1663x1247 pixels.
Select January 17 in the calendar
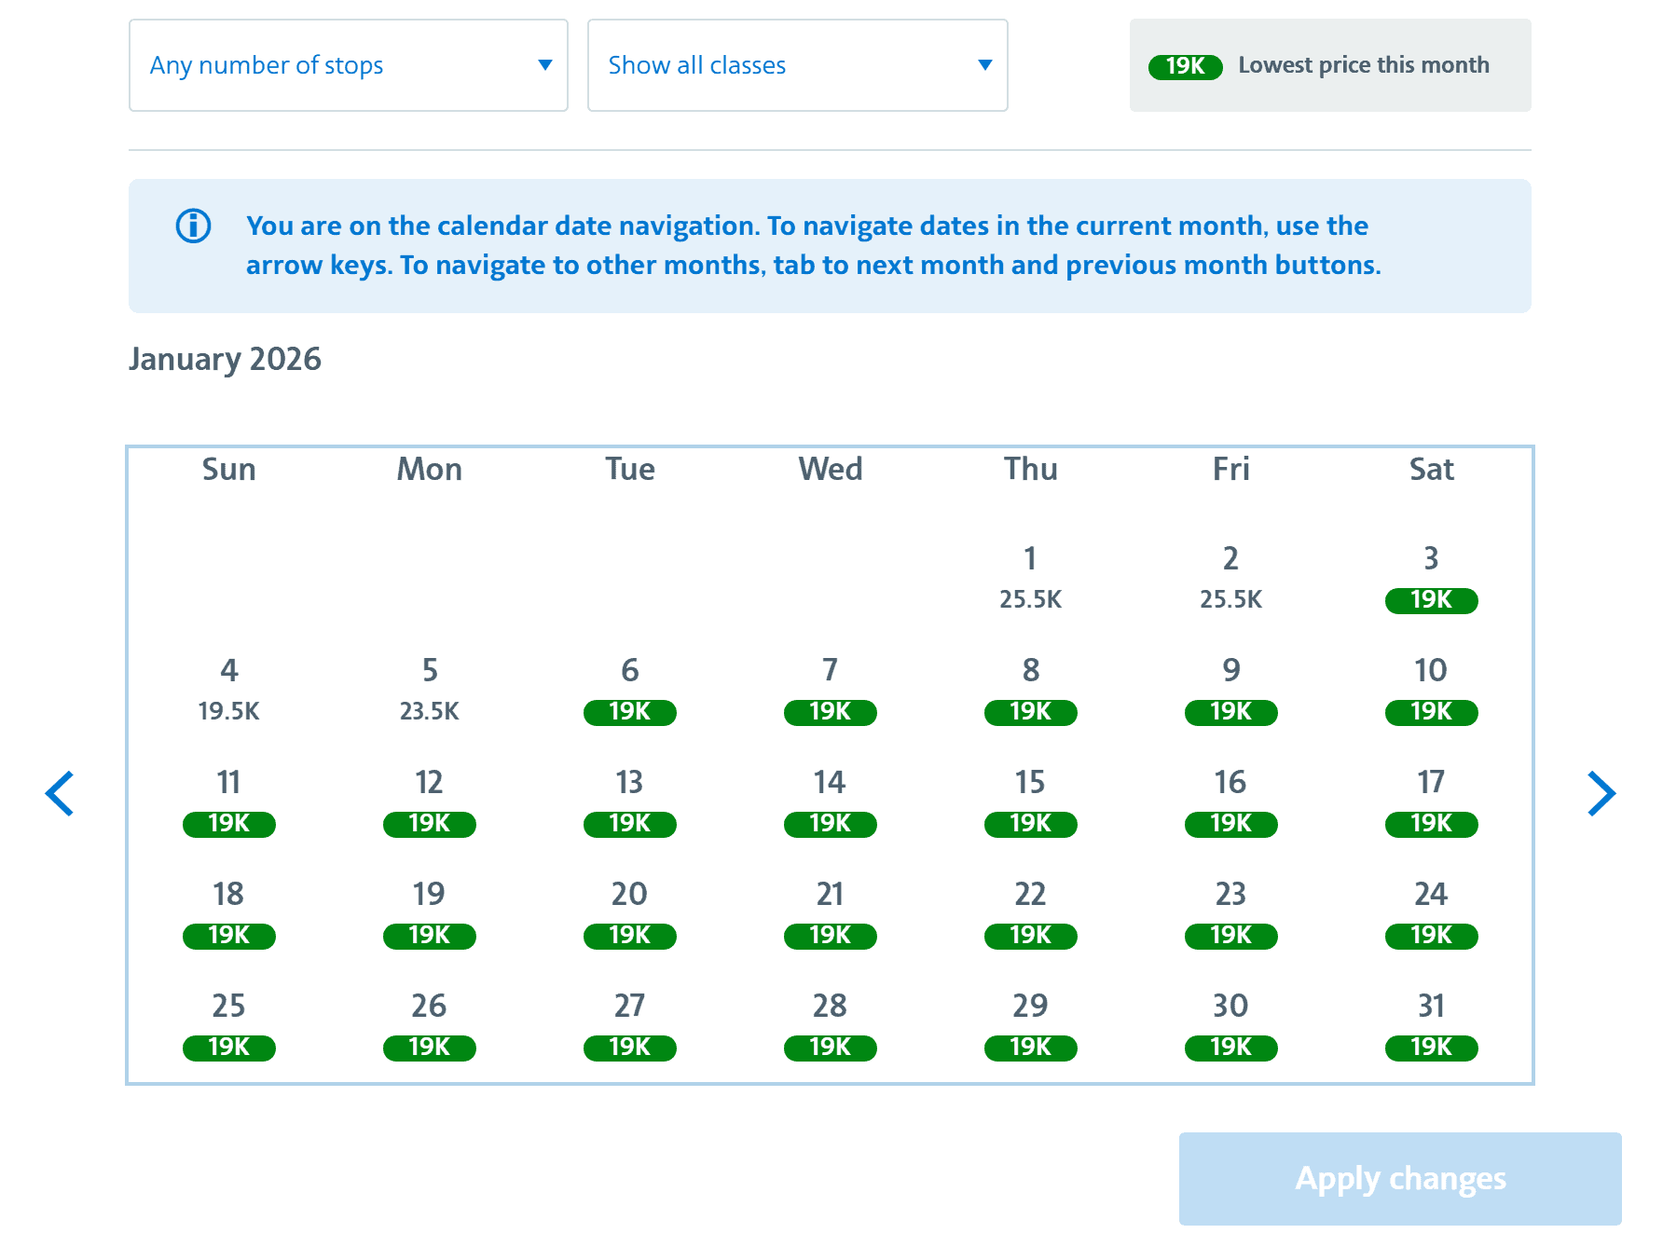[1431, 802]
